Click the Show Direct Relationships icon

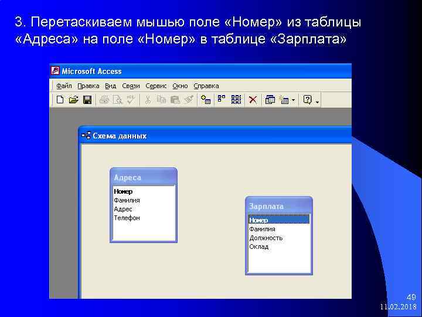(221, 99)
